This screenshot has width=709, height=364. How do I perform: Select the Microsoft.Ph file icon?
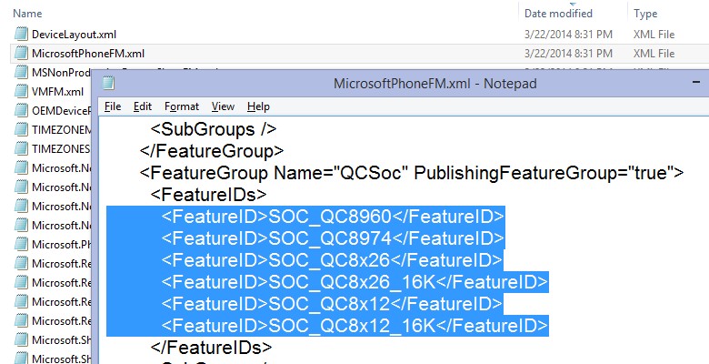coord(21,244)
